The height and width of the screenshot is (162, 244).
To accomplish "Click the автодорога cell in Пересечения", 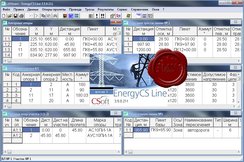I will 198,130.
